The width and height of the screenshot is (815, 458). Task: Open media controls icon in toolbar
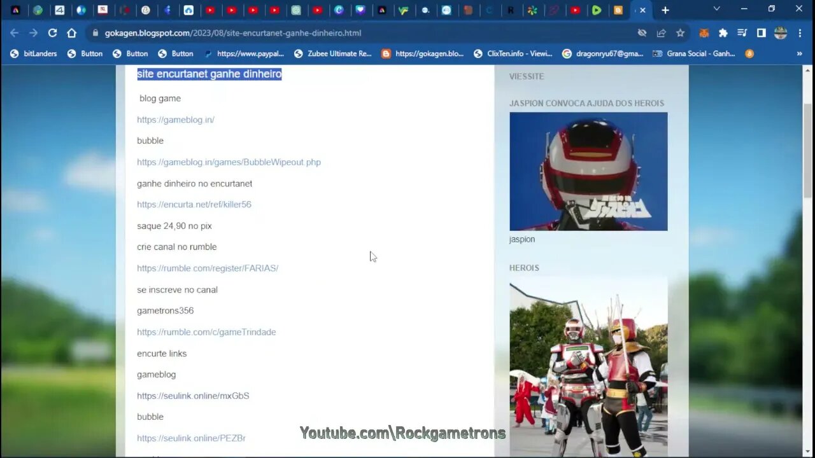tap(742, 33)
